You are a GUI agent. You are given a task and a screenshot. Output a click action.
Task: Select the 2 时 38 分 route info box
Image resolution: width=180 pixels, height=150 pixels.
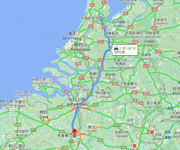[x=125, y=50]
